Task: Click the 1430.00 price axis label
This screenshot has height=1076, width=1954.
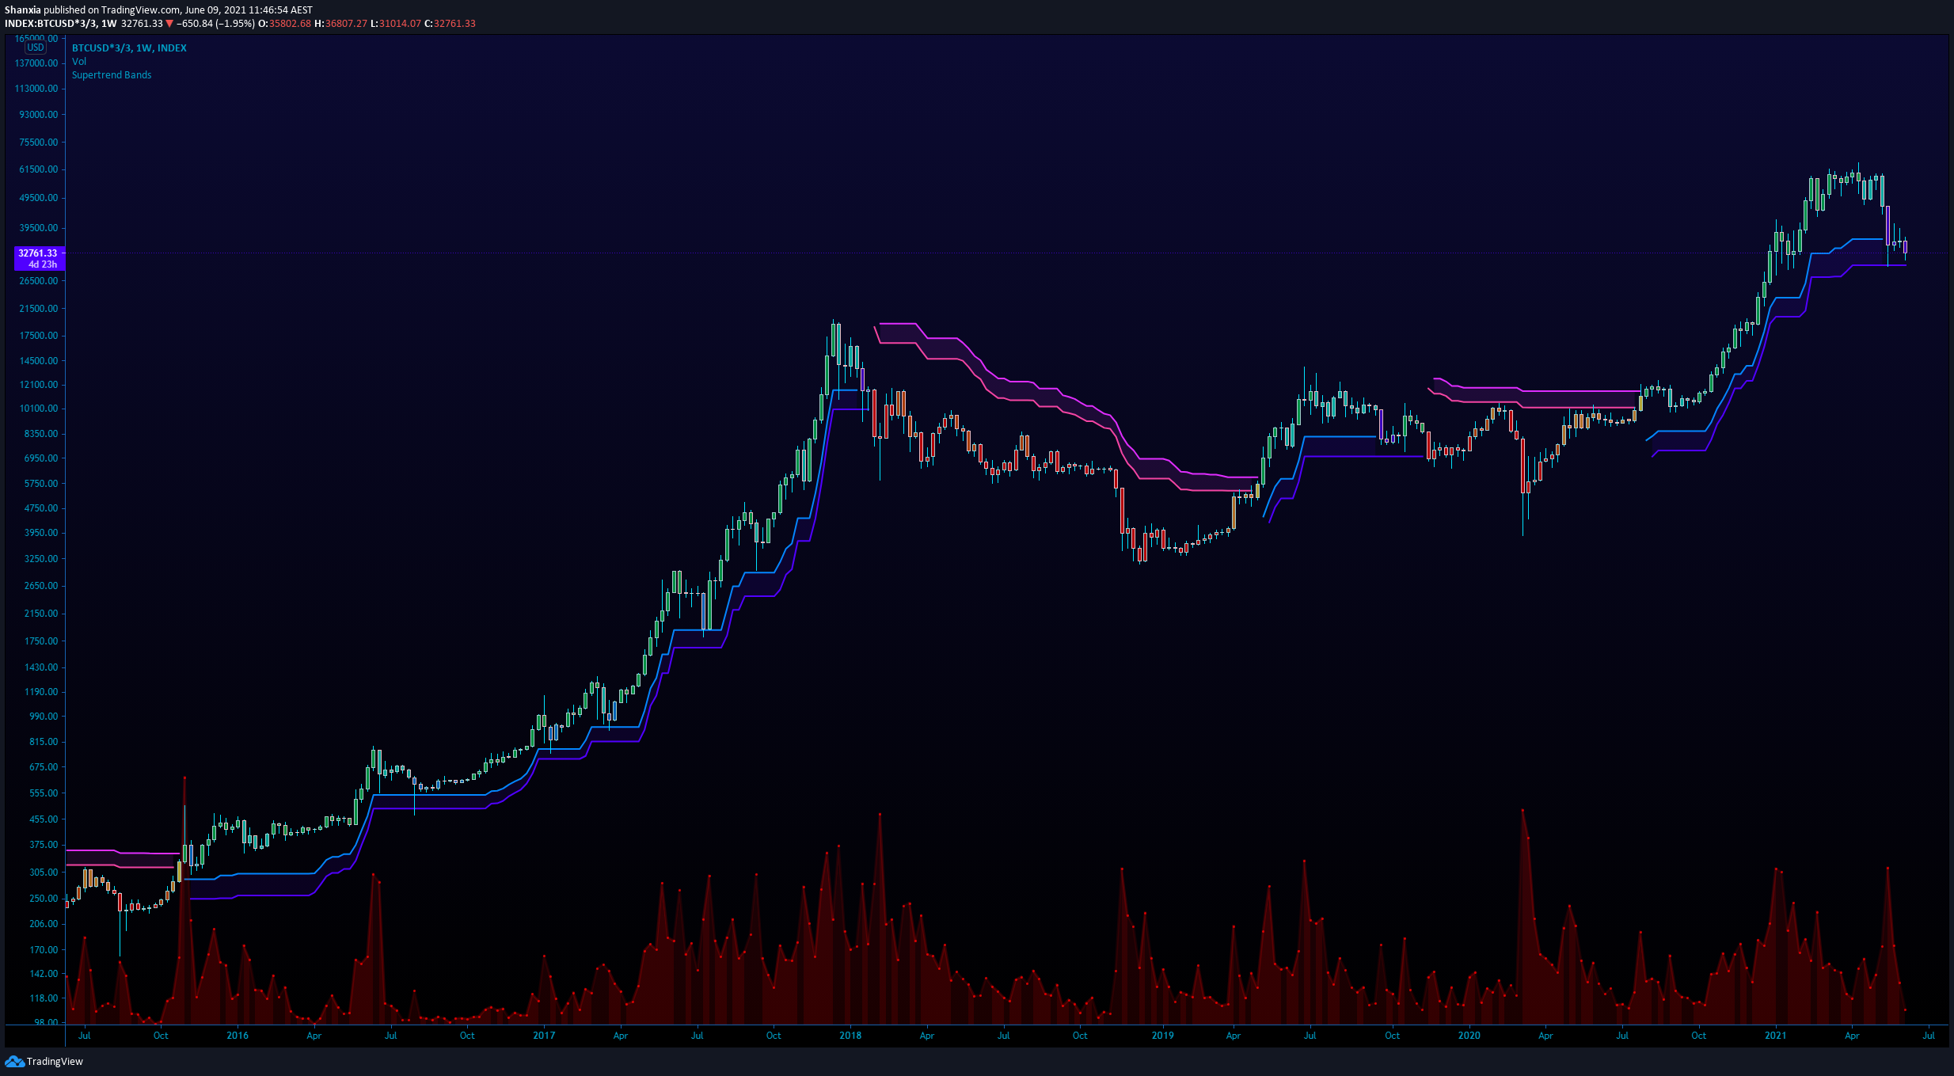Action: (x=41, y=667)
